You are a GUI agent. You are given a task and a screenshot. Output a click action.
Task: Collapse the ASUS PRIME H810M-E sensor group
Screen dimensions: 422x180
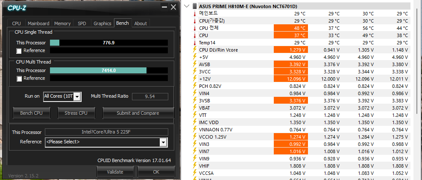tap(187, 6)
